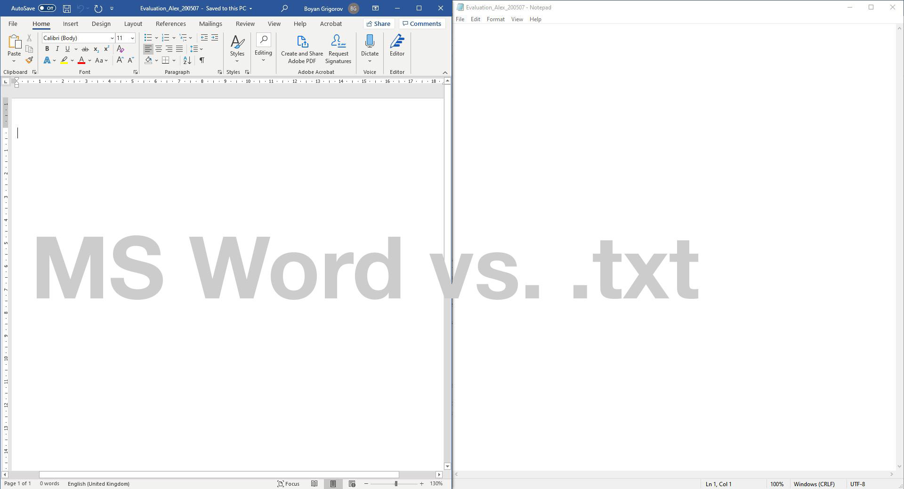
Task: Open the File tab in Word
Action: (x=13, y=24)
